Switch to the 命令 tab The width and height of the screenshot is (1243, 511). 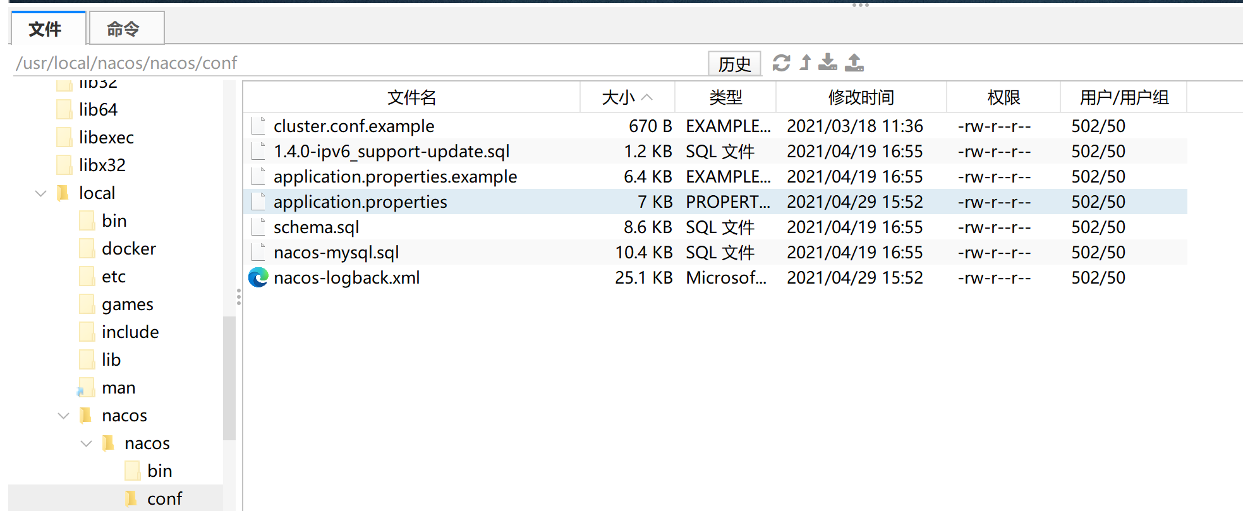pyautogui.click(x=126, y=28)
